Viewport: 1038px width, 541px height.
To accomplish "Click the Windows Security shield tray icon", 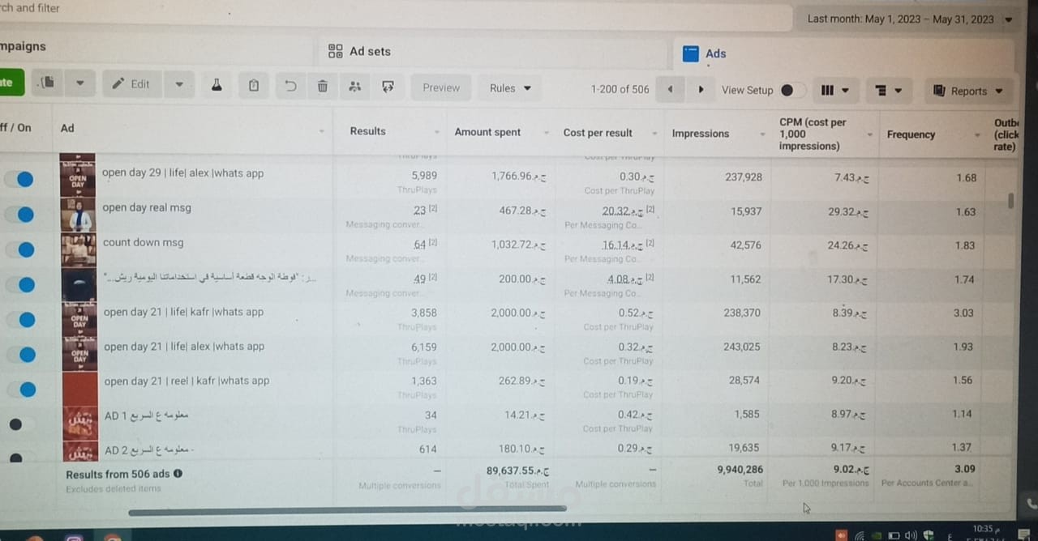I will [929, 535].
